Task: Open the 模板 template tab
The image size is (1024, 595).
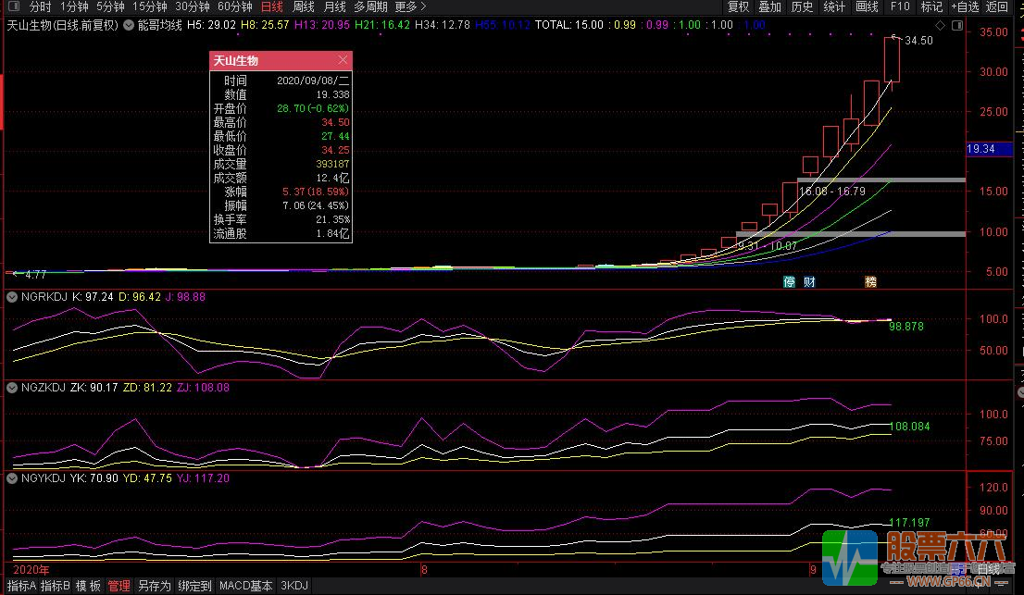Action: (x=88, y=586)
